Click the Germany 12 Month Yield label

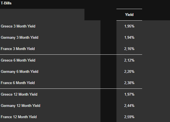coord(20,106)
